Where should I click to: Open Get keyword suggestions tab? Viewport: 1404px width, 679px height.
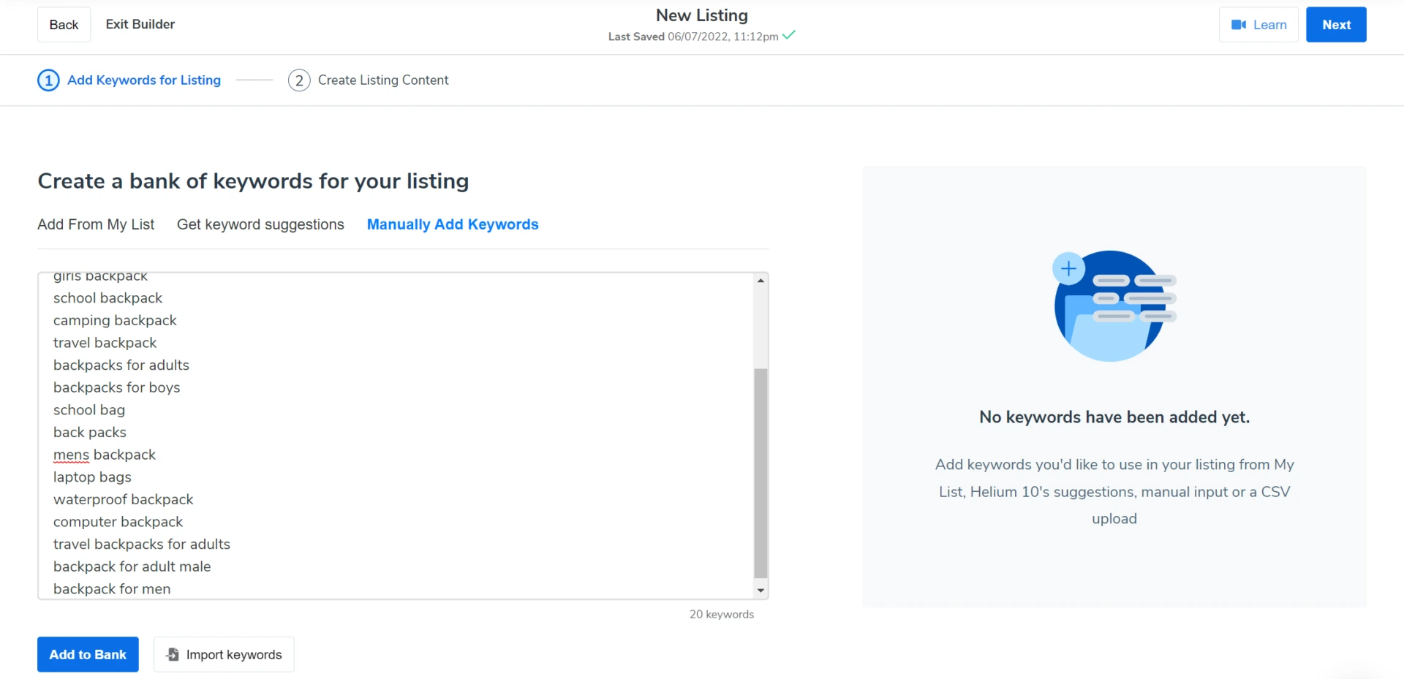[x=260, y=224]
